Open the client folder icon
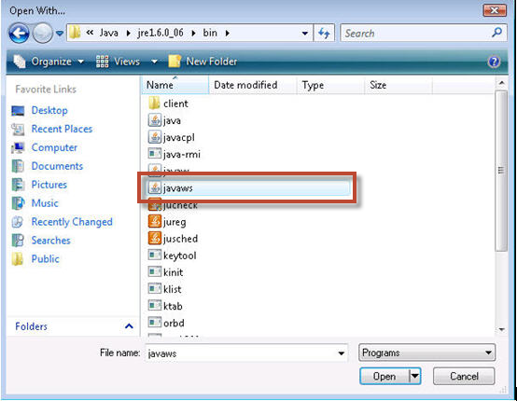 pyautogui.click(x=154, y=104)
